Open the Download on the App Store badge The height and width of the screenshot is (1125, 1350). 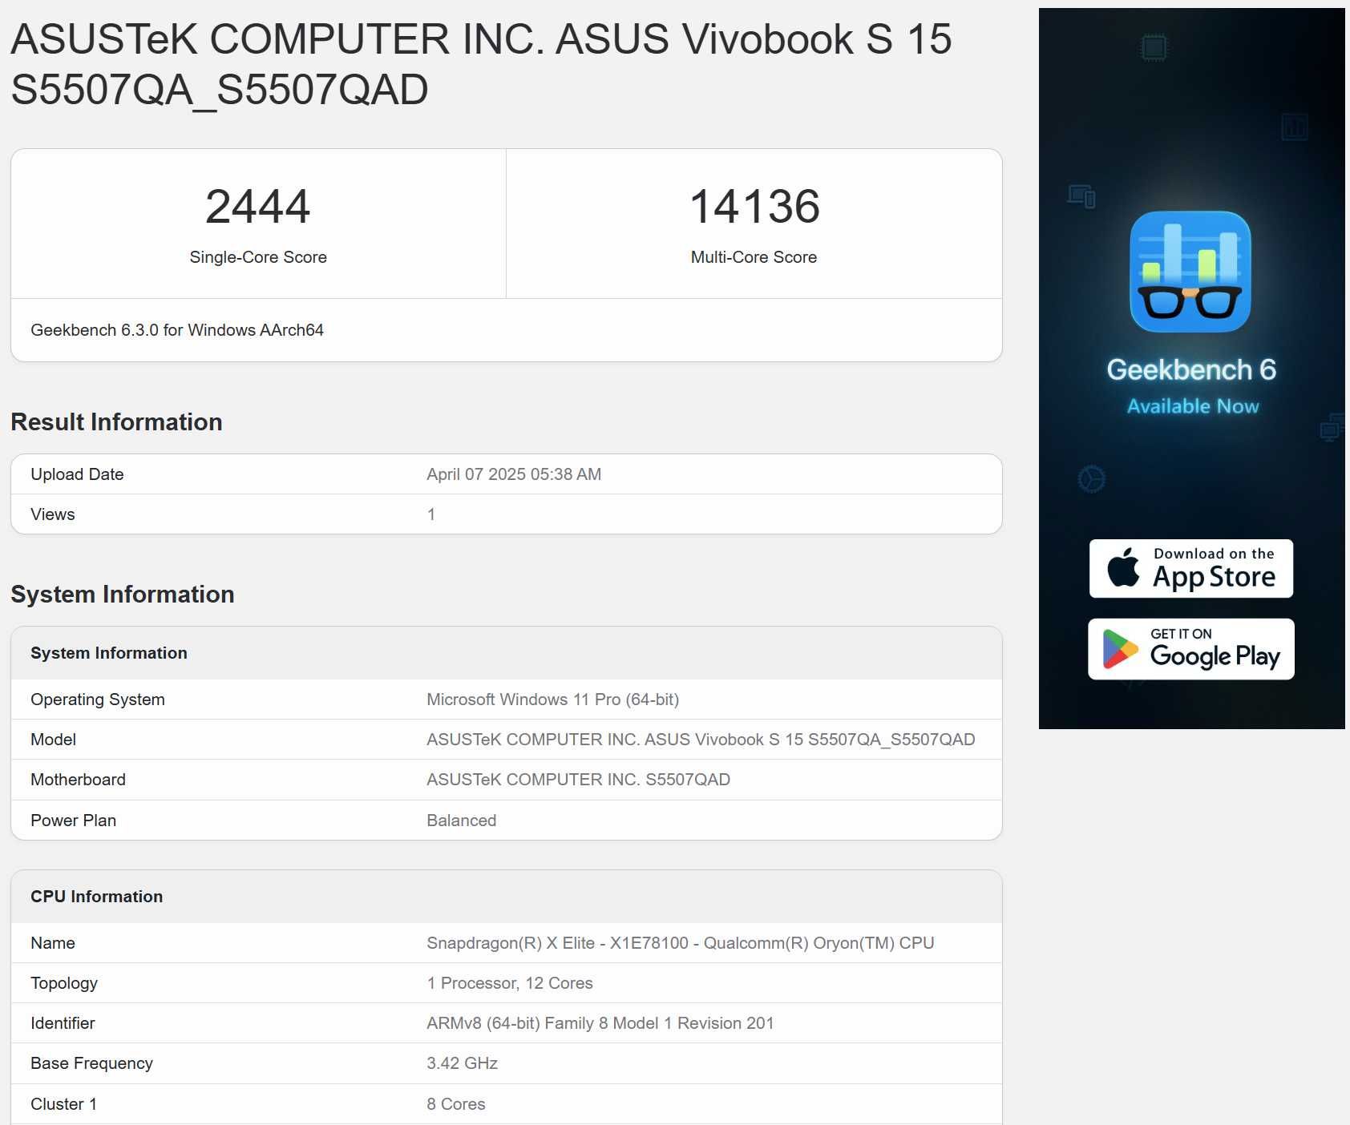click(x=1191, y=568)
